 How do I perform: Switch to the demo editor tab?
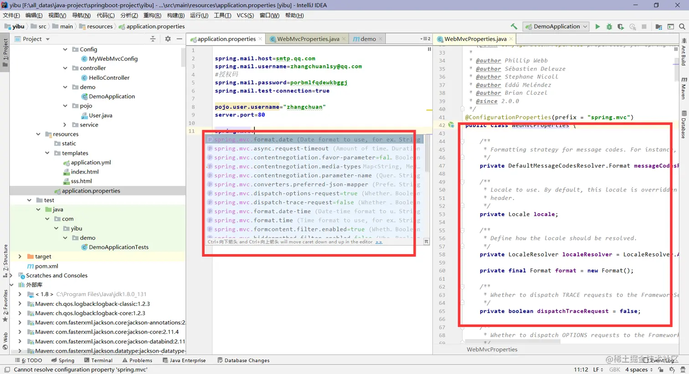pyautogui.click(x=368, y=39)
